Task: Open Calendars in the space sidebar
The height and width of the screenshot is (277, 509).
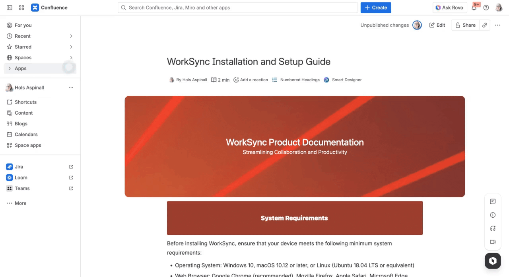Action: [x=40, y=134]
